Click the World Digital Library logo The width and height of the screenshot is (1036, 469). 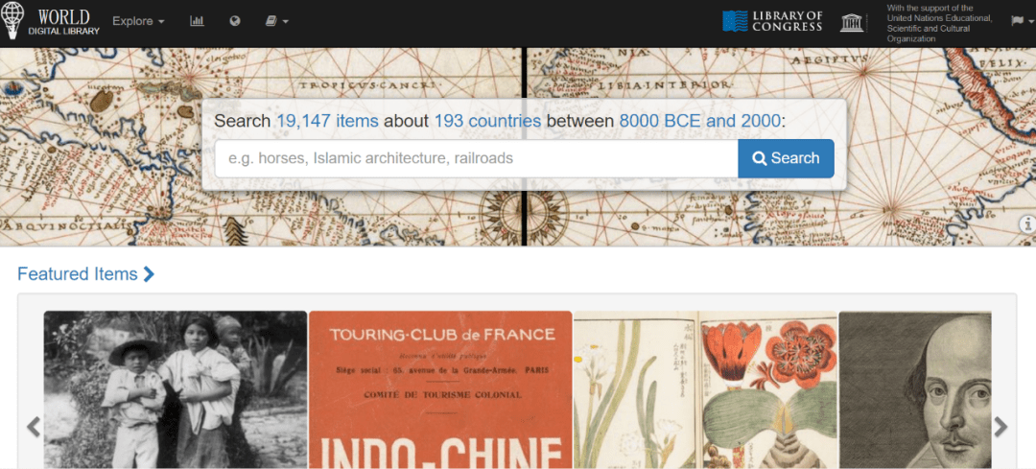tap(50, 21)
